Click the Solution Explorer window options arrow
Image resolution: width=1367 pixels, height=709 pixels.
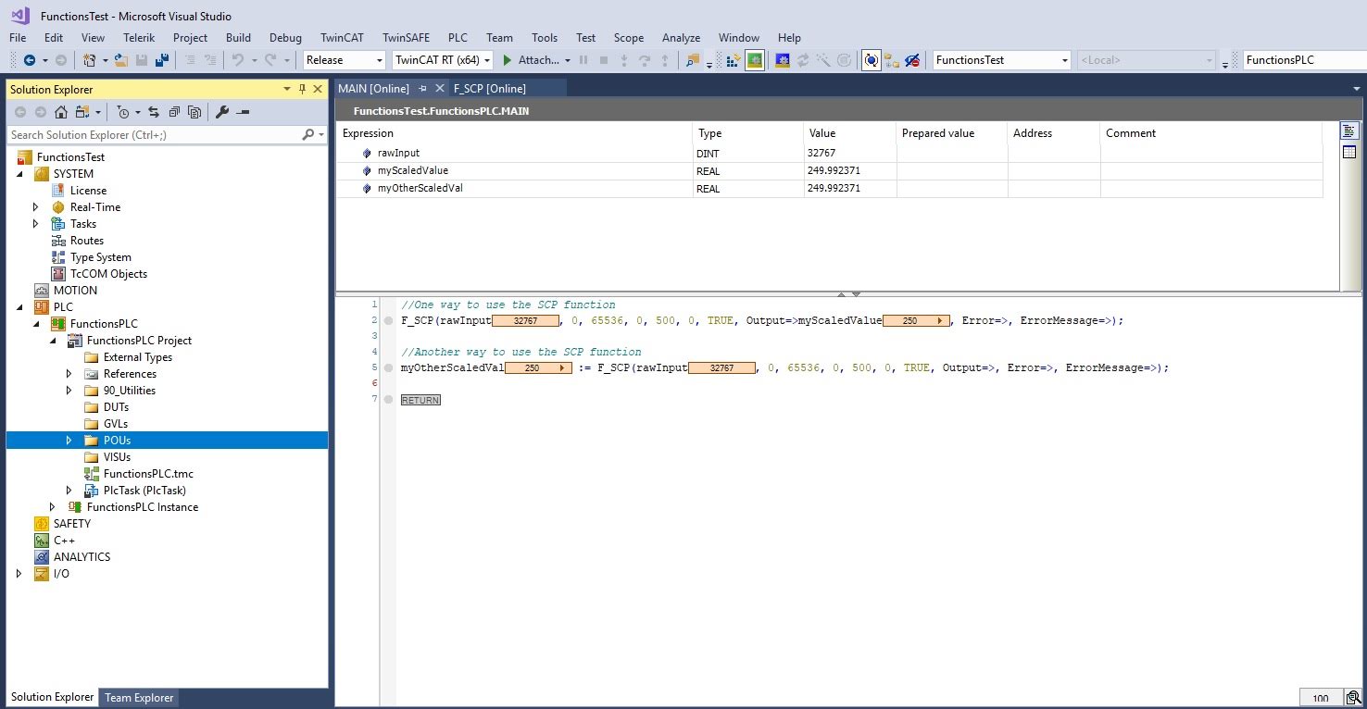[287, 89]
